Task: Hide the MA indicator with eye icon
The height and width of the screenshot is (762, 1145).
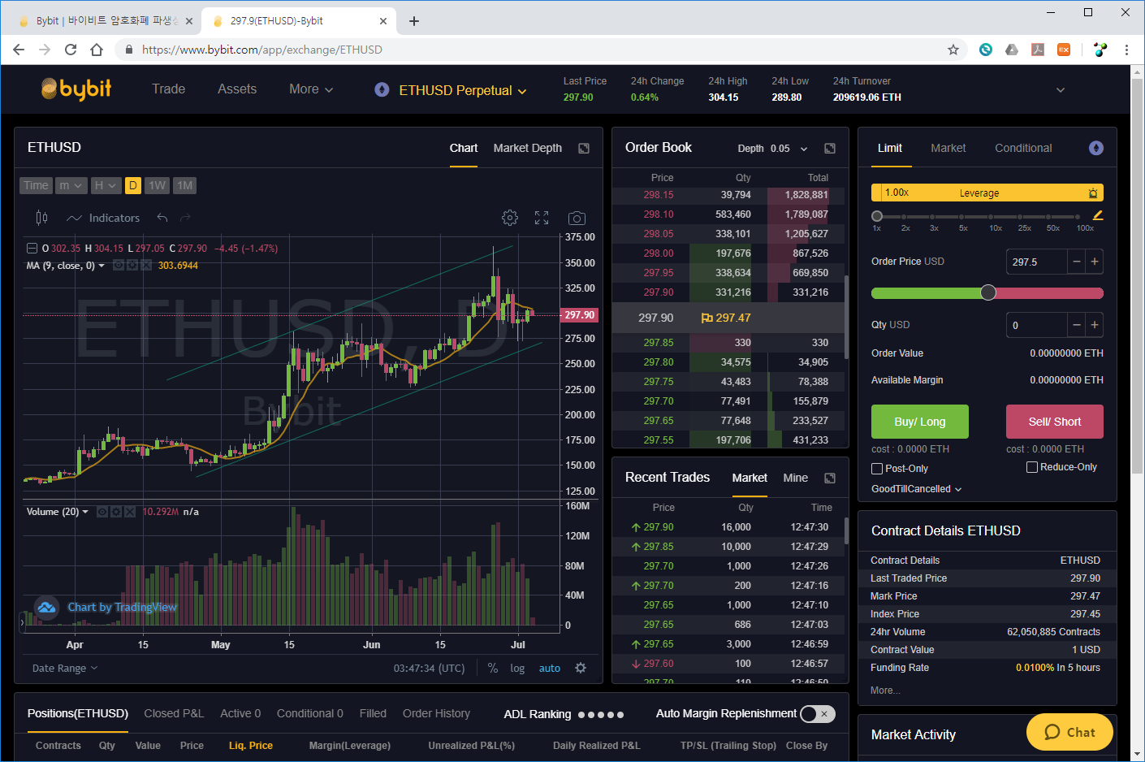Action: pyautogui.click(x=119, y=266)
